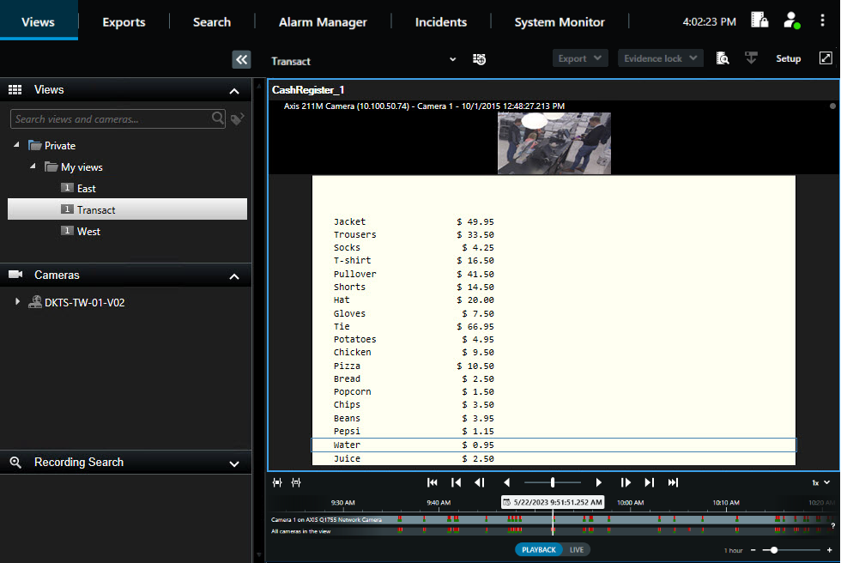
Task: Switch to PLAYBACK mode
Action: (x=539, y=549)
